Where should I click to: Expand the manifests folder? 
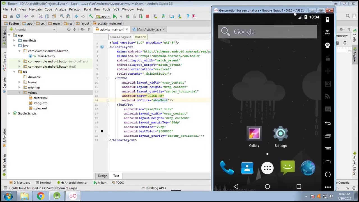pos(14,40)
